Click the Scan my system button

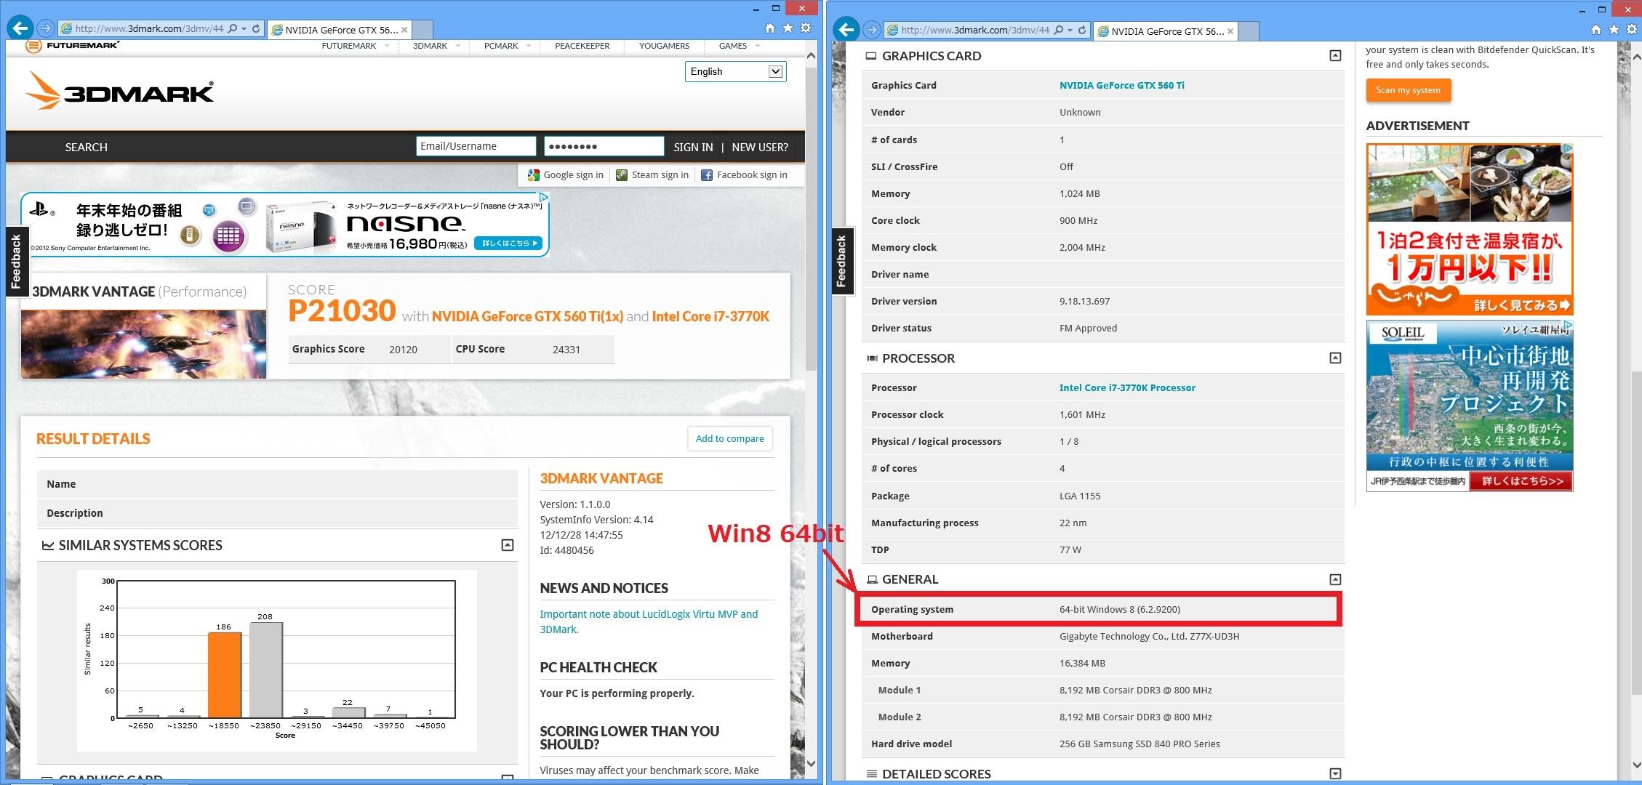[1408, 91]
